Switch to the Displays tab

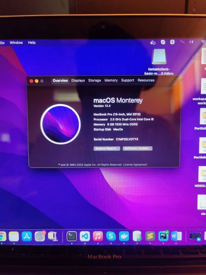tap(78, 80)
